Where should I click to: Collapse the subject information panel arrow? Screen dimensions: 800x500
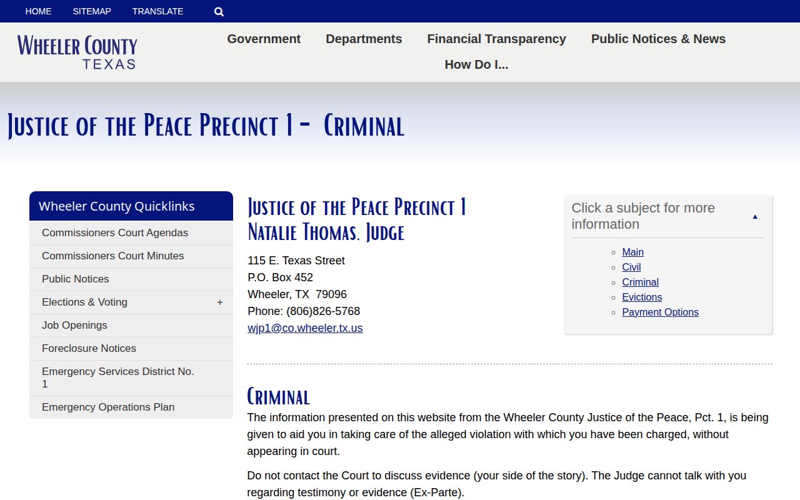click(755, 216)
